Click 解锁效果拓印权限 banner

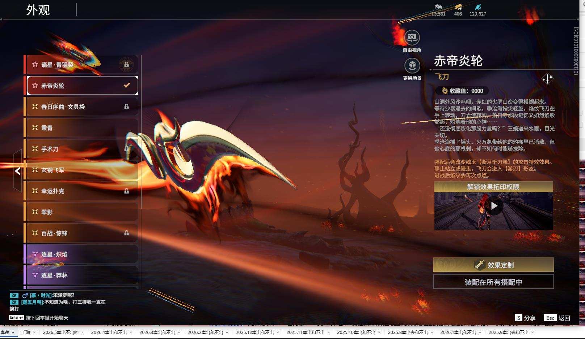(493, 187)
